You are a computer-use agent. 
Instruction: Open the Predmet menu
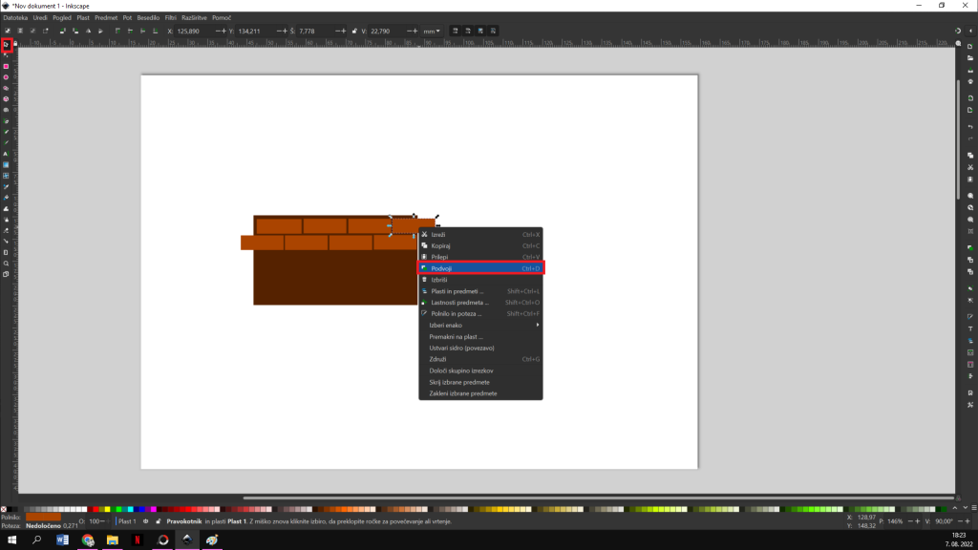pos(106,18)
